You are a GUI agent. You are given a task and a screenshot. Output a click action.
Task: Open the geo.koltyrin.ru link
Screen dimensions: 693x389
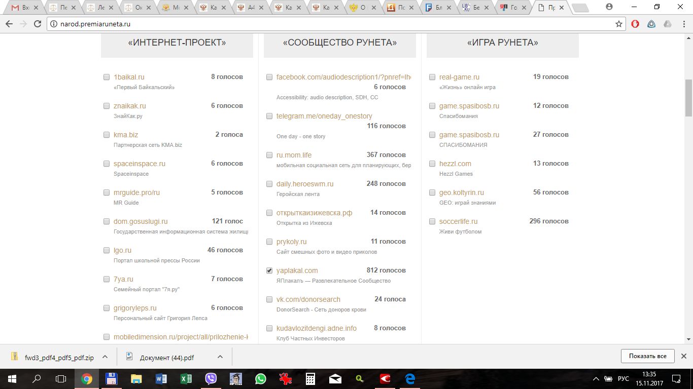point(462,192)
